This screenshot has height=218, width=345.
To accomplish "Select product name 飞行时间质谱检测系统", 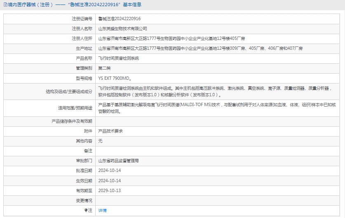I will point(119,58).
